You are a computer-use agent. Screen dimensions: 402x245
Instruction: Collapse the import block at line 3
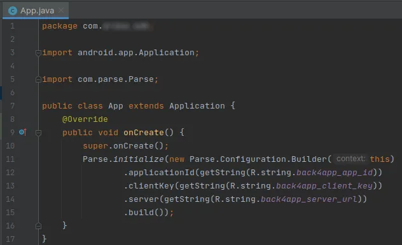point(38,53)
